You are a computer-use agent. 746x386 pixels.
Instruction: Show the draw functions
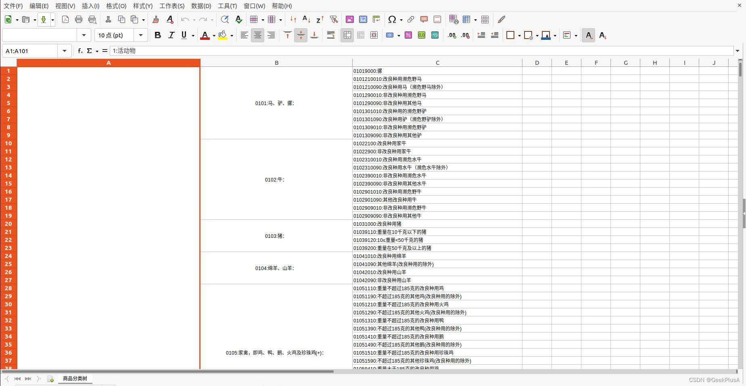tap(502, 19)
